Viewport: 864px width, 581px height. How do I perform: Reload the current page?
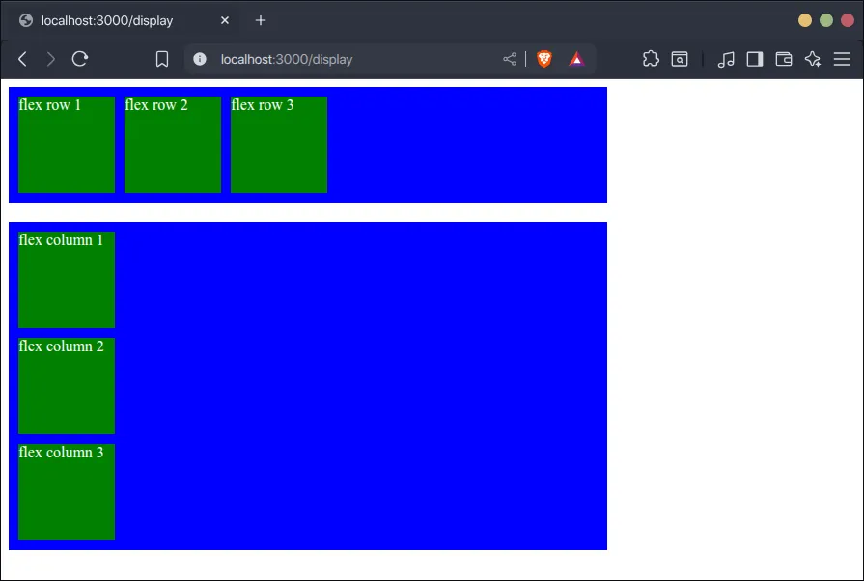click(80, 59)
